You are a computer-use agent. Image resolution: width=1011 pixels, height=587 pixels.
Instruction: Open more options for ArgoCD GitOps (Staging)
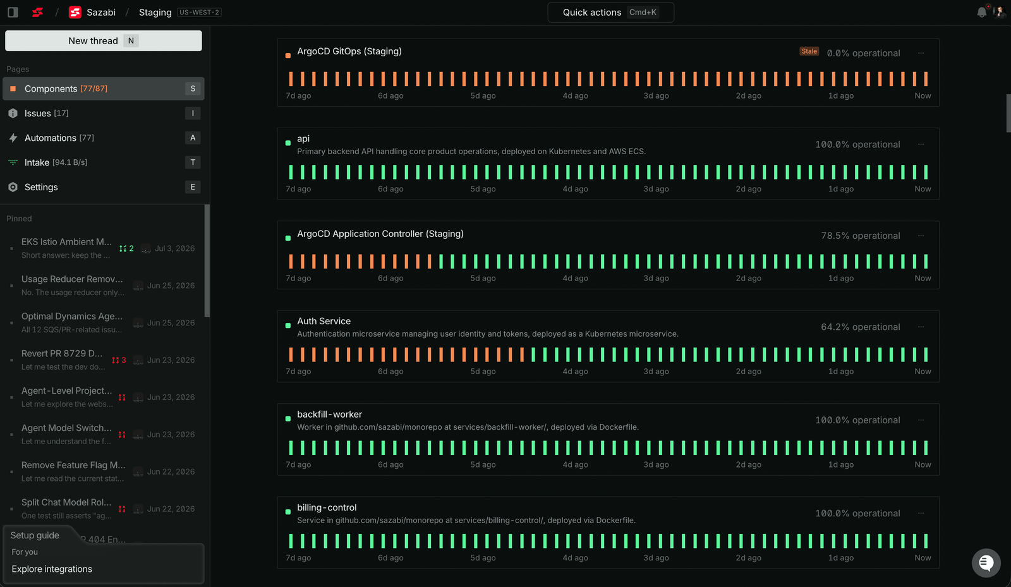click(921, 53)
